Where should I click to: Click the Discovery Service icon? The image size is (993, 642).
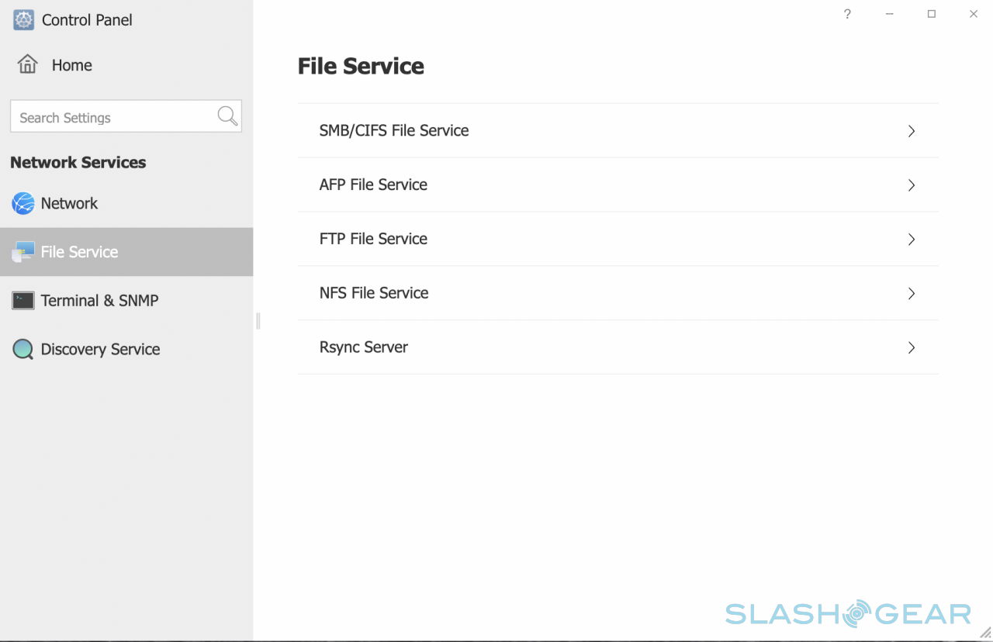pyautogui.click(x=23, y=349)
